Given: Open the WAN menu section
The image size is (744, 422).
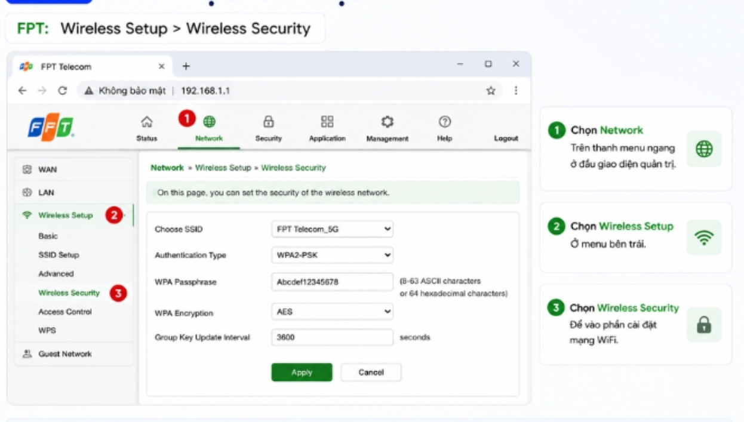Looking at the screenshot, I should (x=74, y=170).
